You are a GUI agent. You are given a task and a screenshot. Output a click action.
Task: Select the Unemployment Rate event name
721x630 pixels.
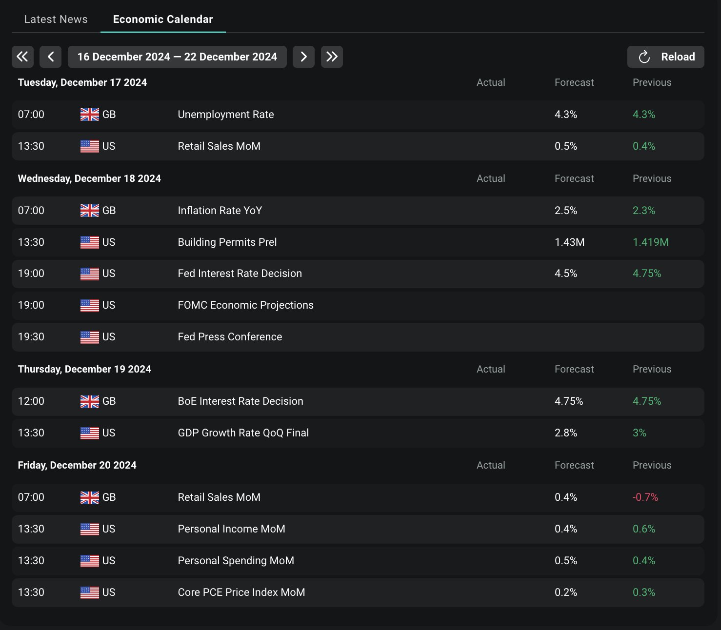coord(226,115)
